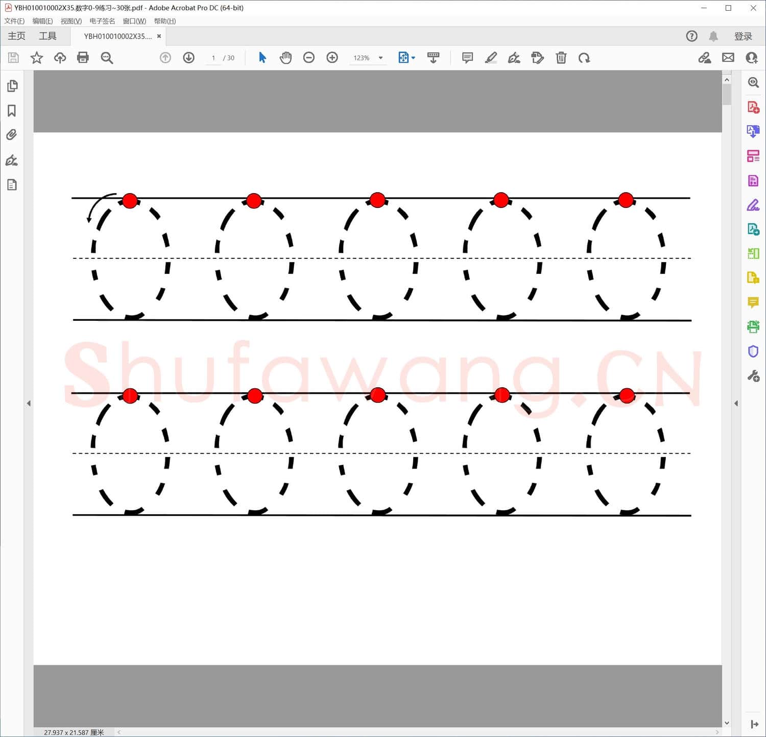The width and height of the screenshot is (766, 737).
Task: Open the green Print Production tool
Action: pos(753,327)
